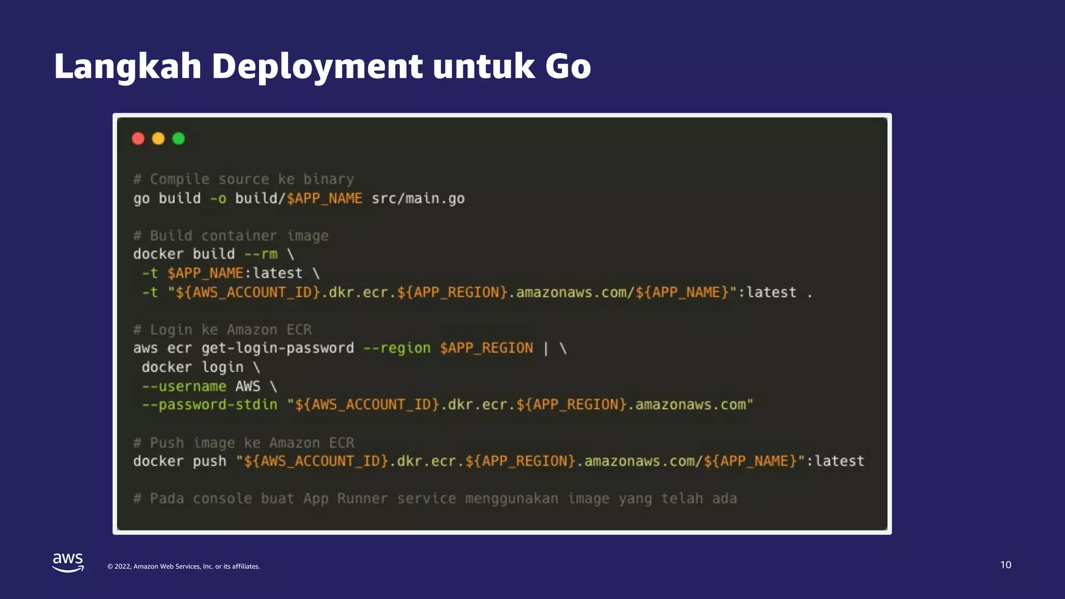Click the line 'docker build --rm \'

point(214,254)
